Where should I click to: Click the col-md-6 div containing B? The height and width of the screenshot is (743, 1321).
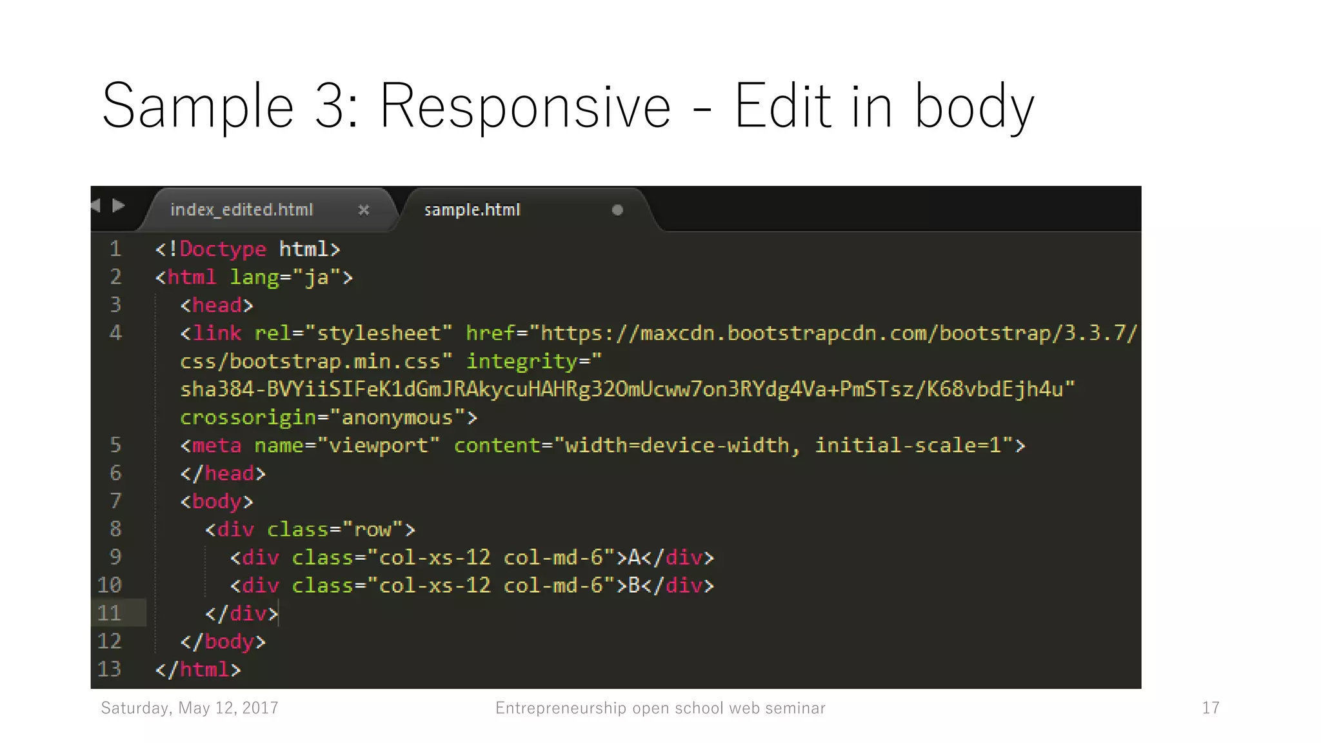coord(472,585)
